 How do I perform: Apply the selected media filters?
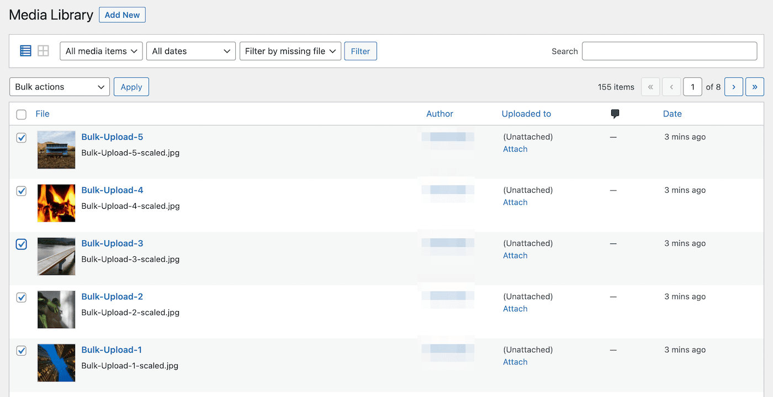[x=361, y=51]
